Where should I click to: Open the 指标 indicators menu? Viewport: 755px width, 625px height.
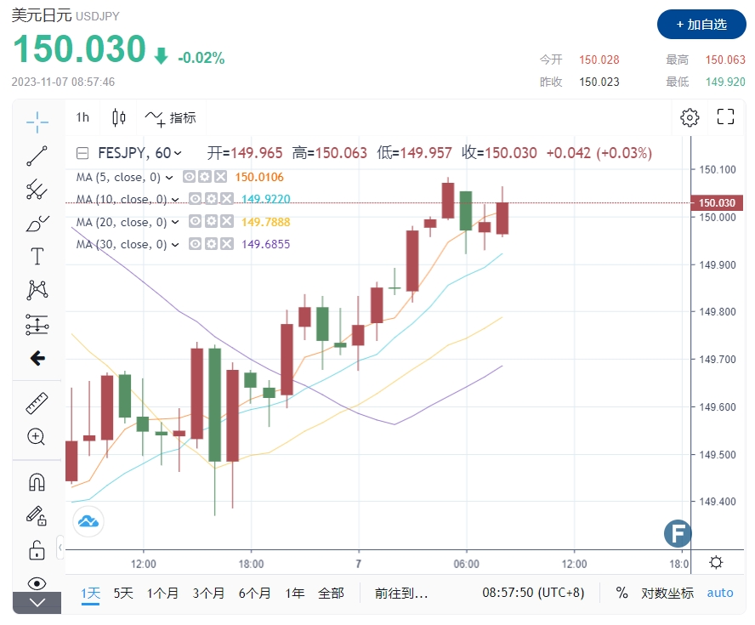171,117
